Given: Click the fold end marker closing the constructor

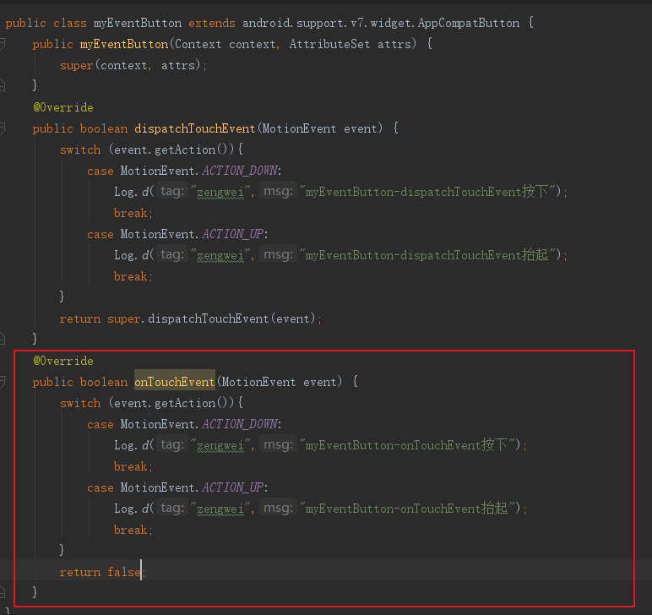Looking at the screenshot, I should 3,86.
